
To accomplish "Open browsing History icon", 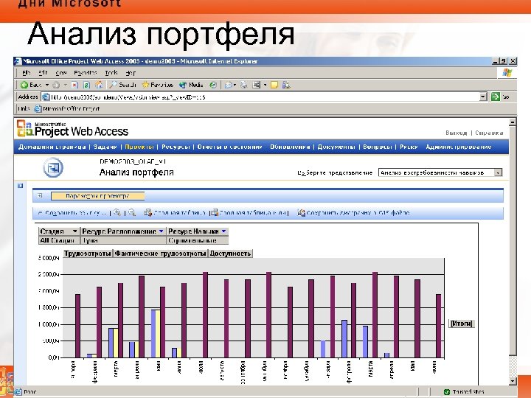I will point(213,85).
